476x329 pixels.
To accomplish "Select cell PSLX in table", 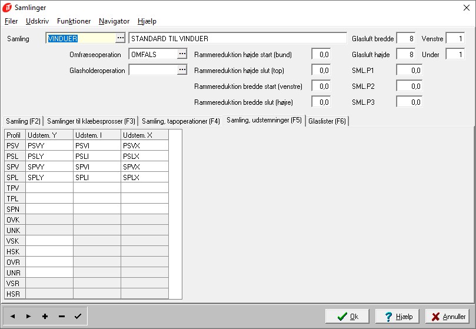I will tap(145, 156).
